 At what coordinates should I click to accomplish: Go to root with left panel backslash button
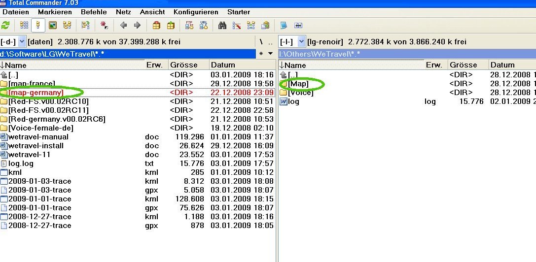261,42
